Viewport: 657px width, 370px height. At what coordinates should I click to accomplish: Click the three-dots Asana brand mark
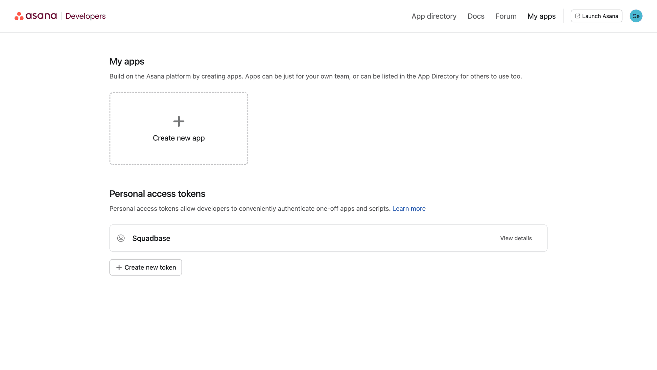point(19,15)
